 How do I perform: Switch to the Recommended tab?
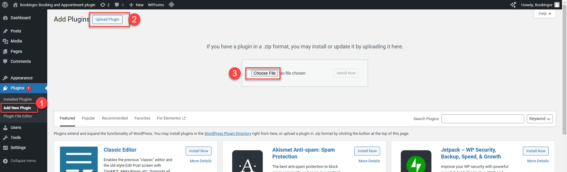click(115, 118)
